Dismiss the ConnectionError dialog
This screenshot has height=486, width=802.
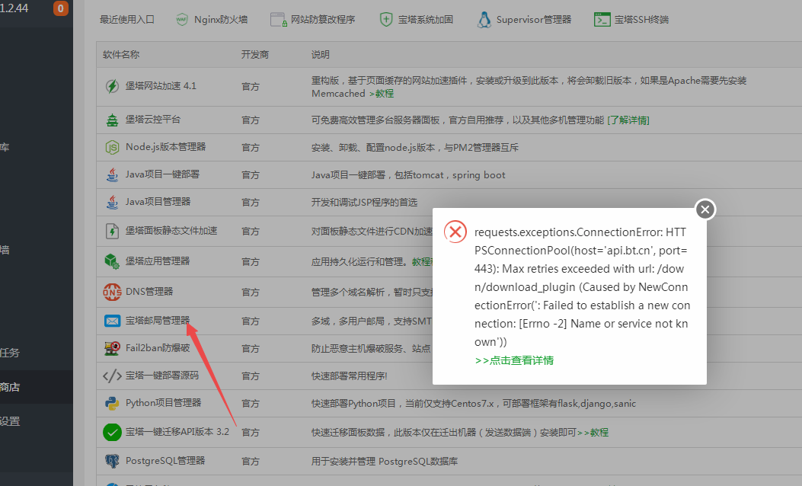click(705, 209)
